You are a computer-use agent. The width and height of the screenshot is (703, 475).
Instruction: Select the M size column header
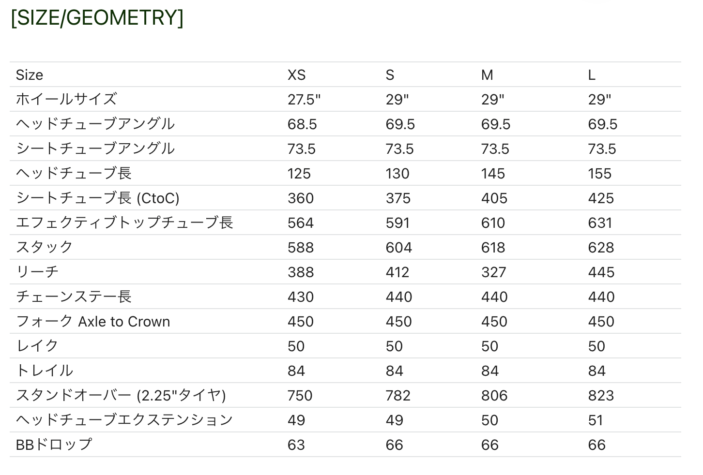pos(487,75)
